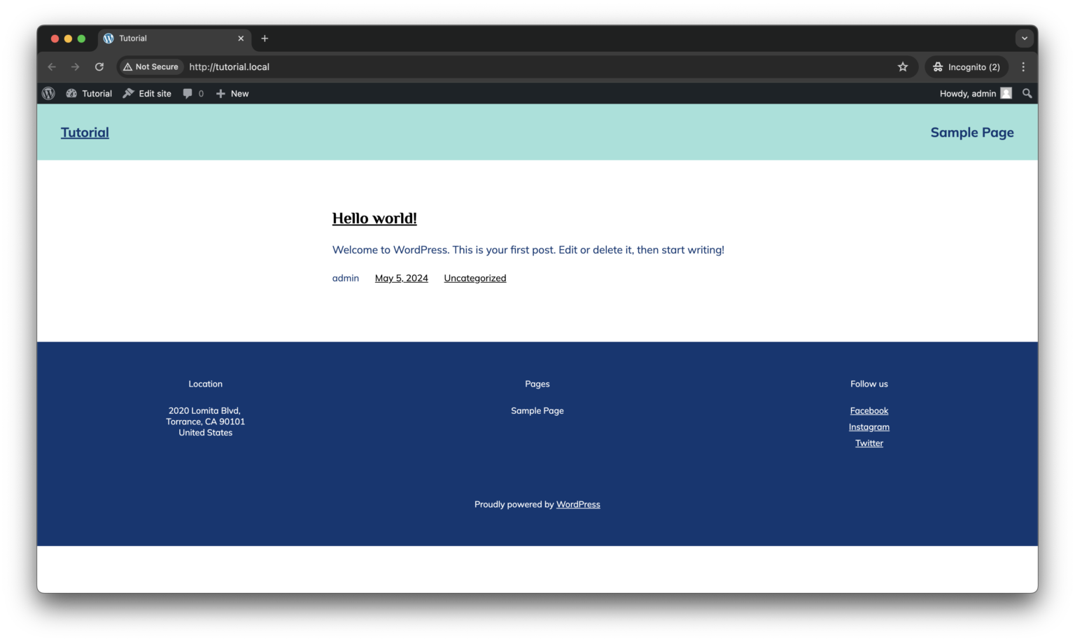Open a new browser tab with plus
Image resolution: width=1075 pixels, height=642 pixels.
pos(265,39)
